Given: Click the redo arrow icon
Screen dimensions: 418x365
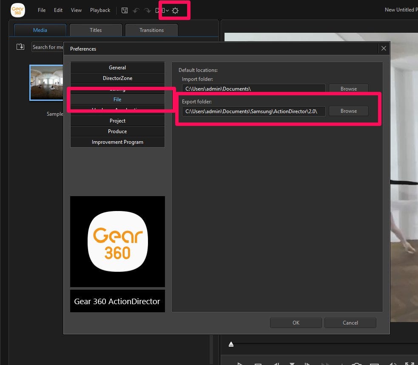Looking at the screenshot, I should coord(147,11).
